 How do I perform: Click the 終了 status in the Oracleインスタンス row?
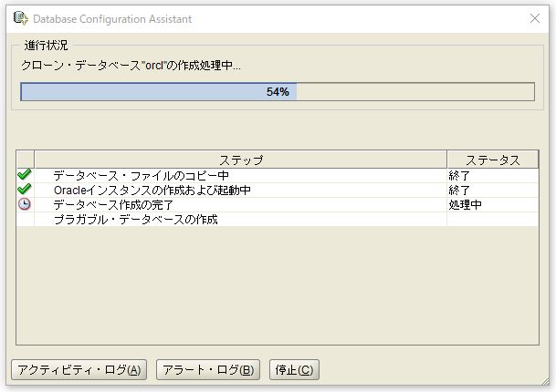pos(459,191)
